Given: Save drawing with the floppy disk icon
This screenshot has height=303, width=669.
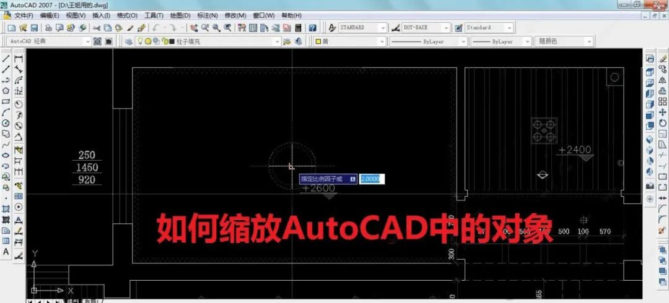Looking at the screenshot, I should coord(34,28).
